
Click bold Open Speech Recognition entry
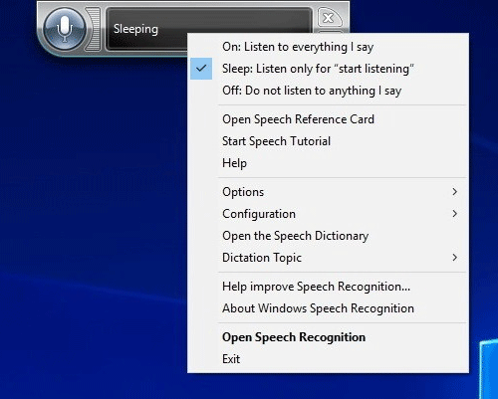[x=328, y=337]
